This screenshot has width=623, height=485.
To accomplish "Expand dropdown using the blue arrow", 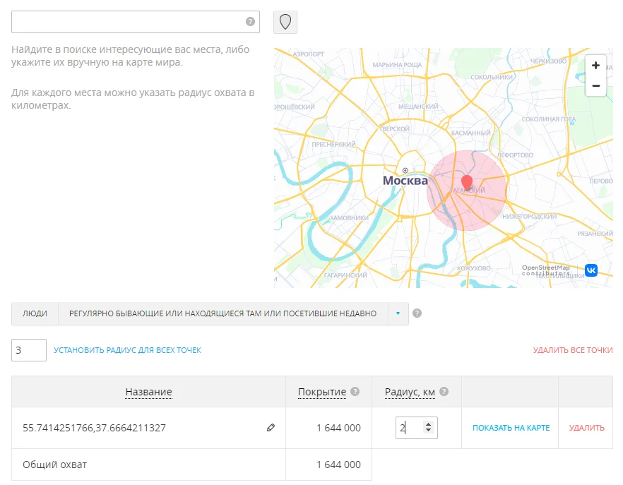I will [398, 313].
